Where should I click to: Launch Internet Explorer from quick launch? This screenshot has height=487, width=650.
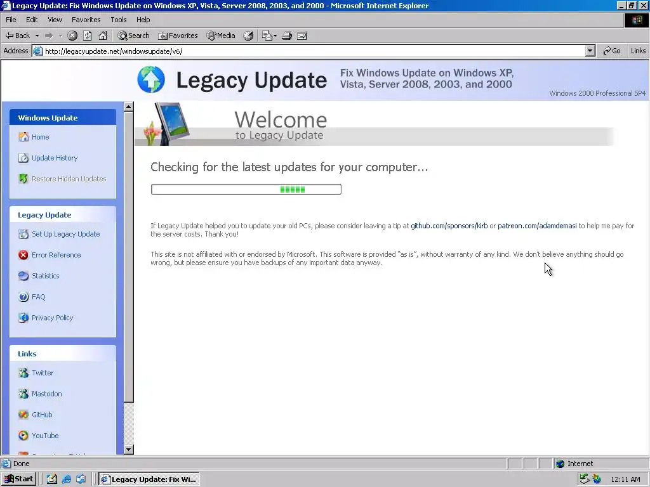(x=66, y=479)
